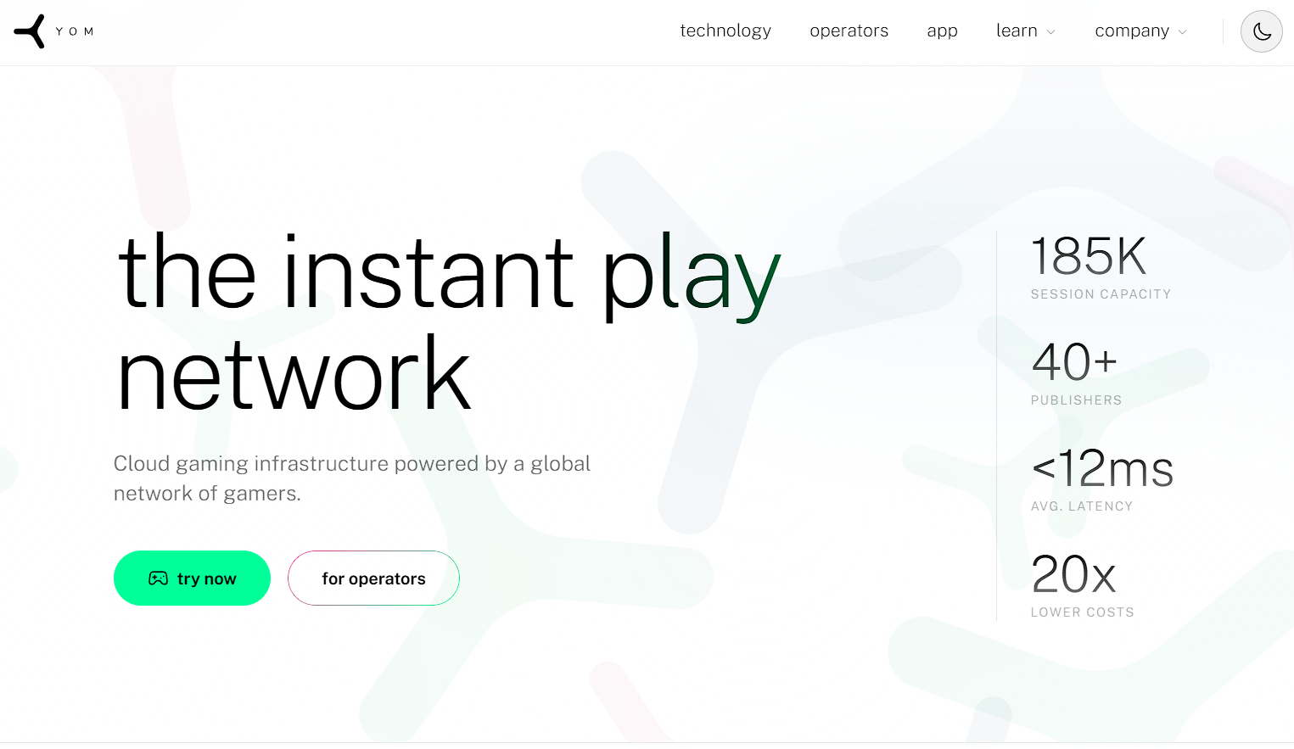Click the gamepad icon in try now
This screenshot has height=749, width=1294.
tap(158, 579)
